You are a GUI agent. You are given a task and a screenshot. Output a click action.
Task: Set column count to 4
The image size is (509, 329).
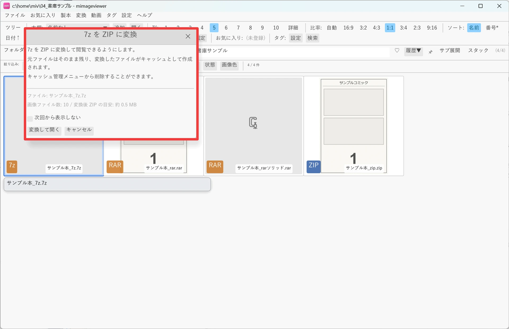202,28
